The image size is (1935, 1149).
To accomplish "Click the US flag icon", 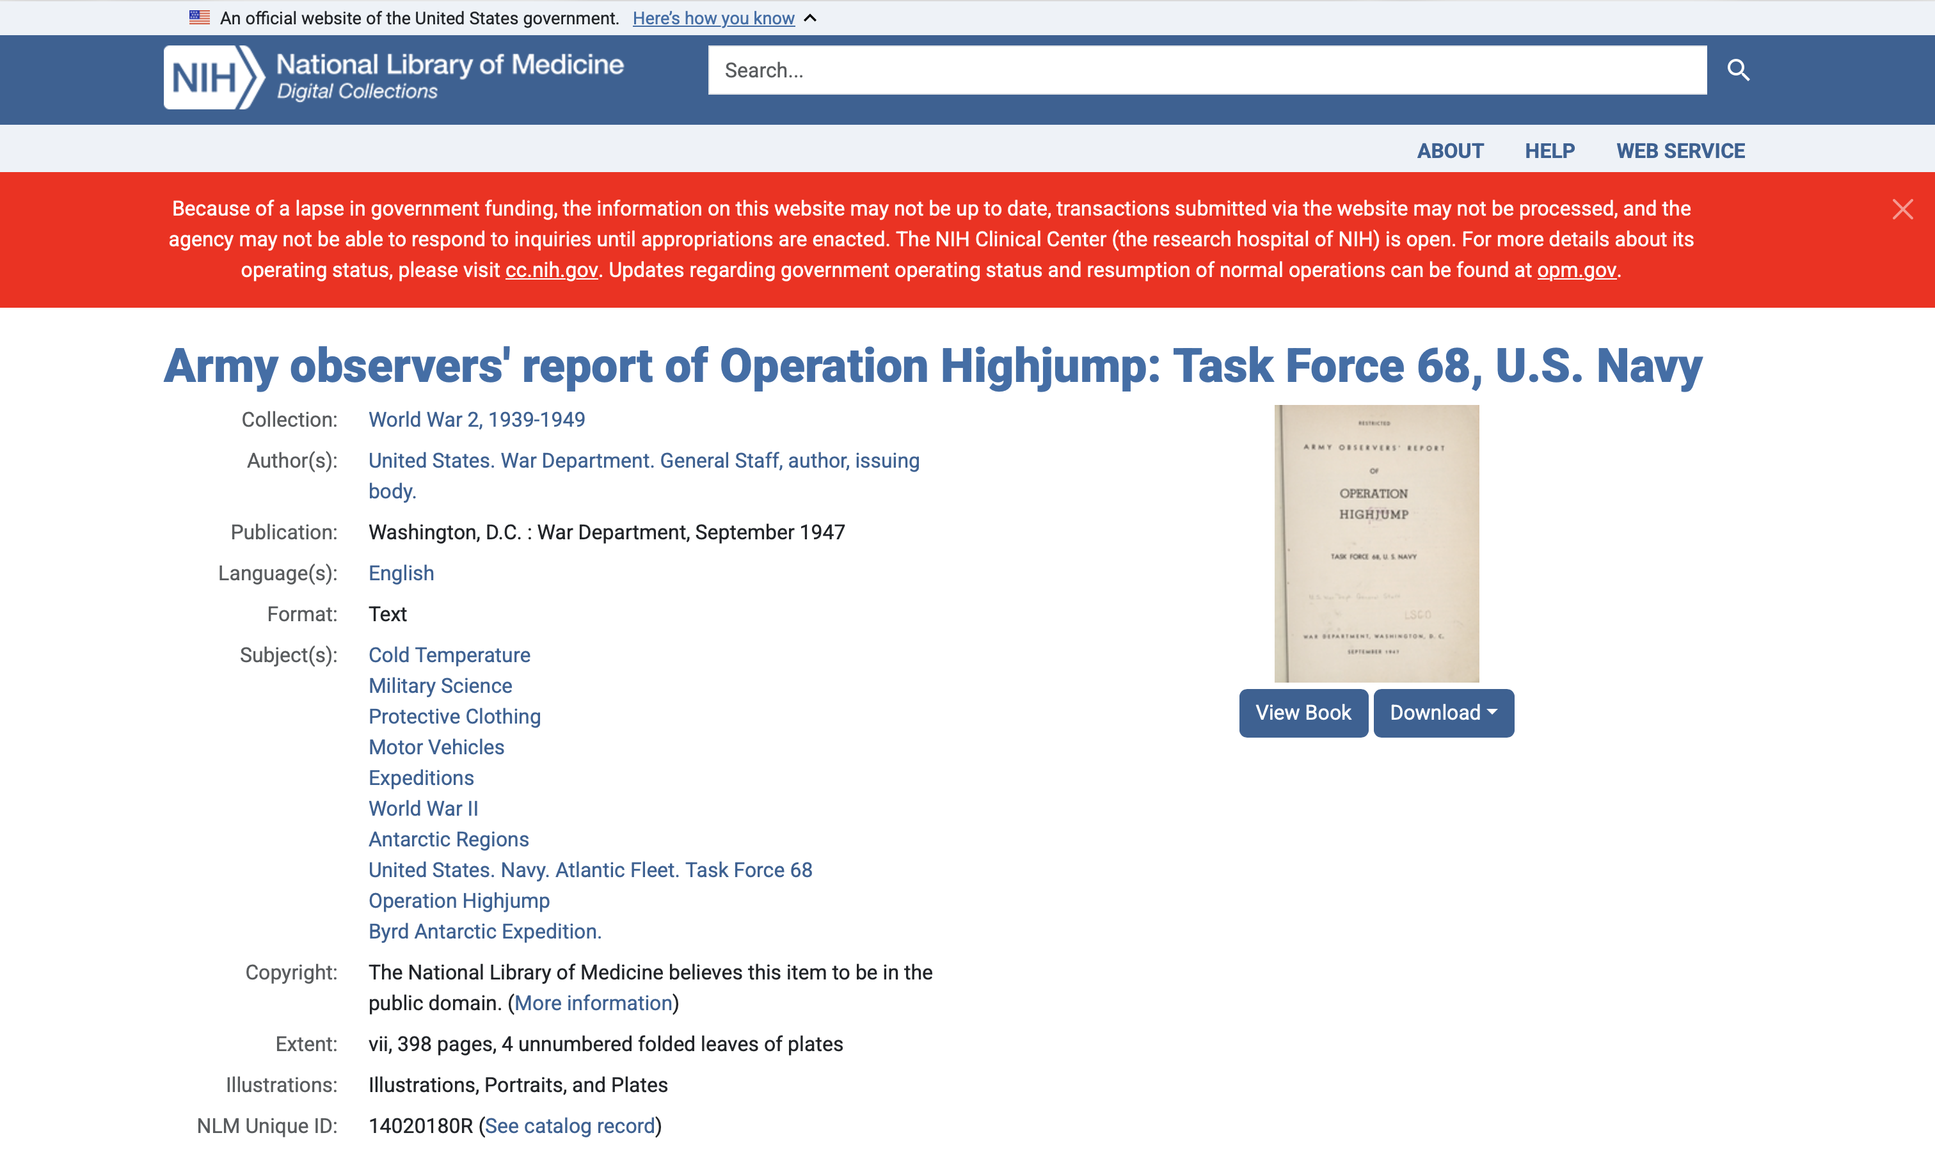I will click(x=199, y=18).
